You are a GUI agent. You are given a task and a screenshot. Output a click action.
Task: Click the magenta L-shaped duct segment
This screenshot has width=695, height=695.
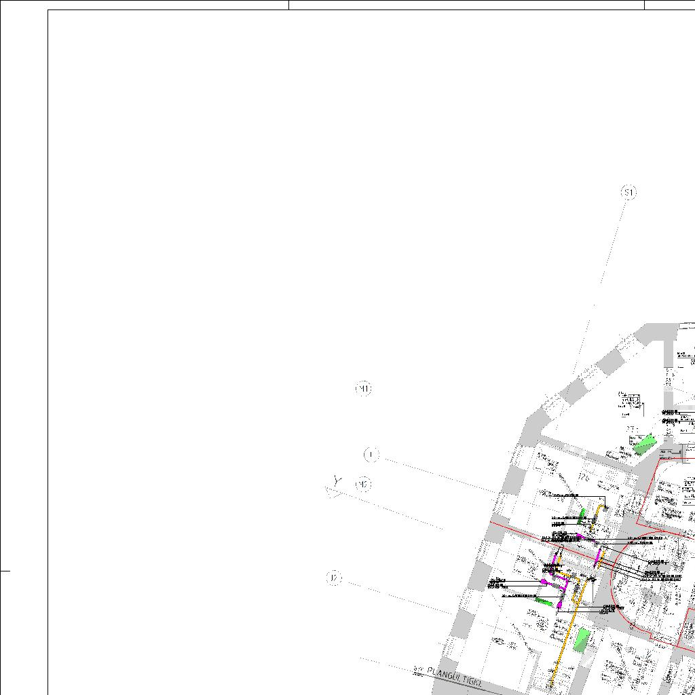563,580
